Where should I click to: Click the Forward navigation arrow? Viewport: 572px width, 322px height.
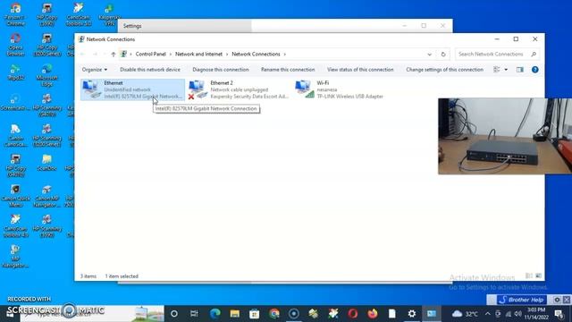pyautogui.click(x=95, y=54)
